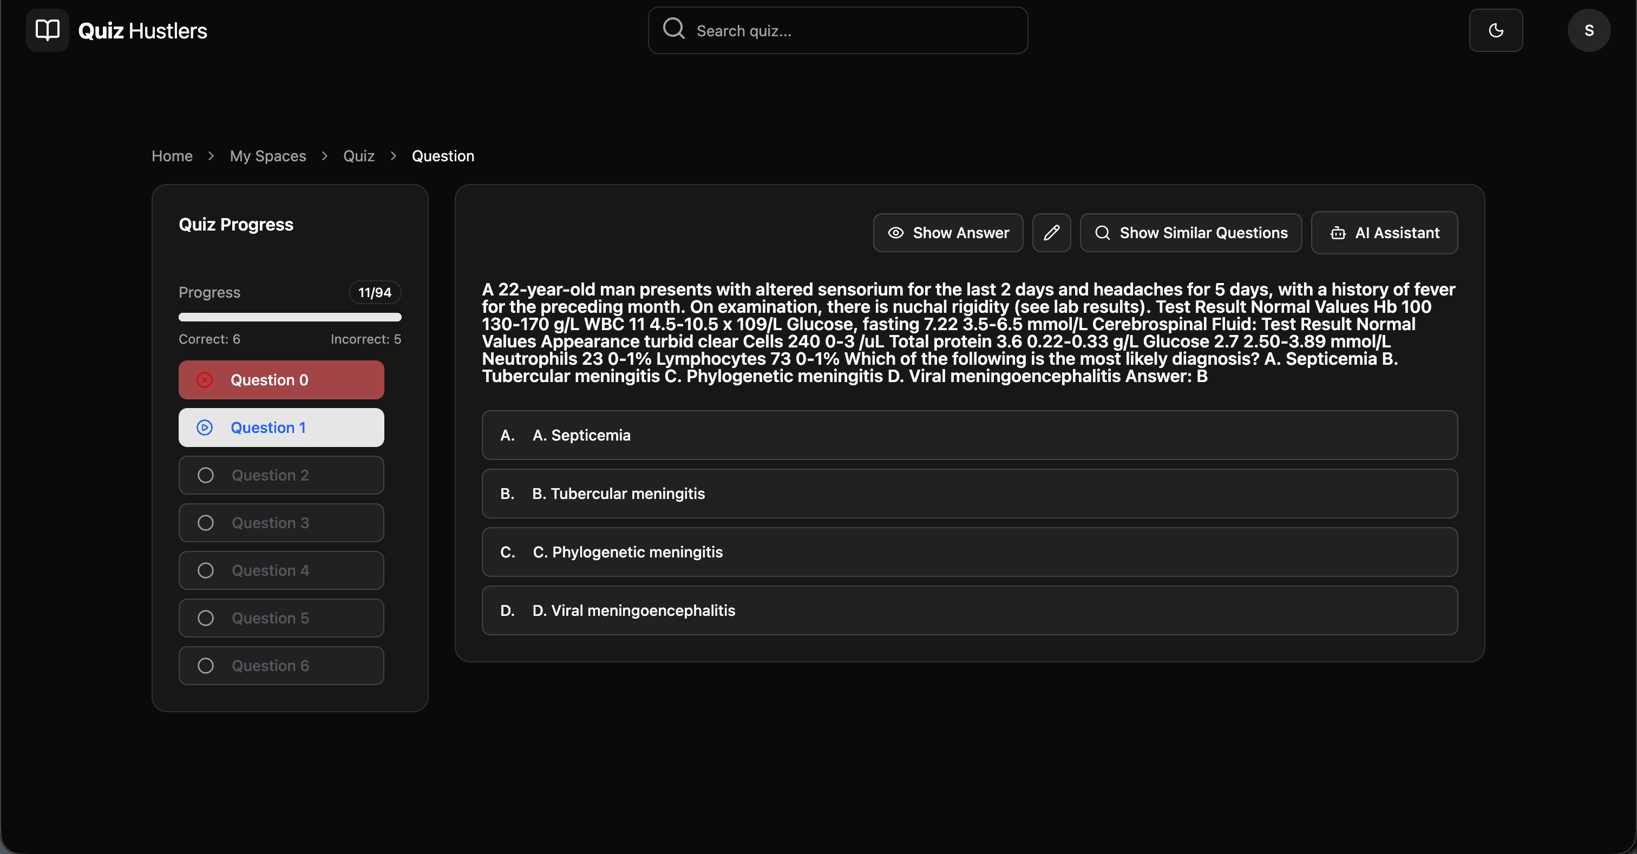Return to Quiz via the breadcrumb link
1637x854 pixels.
coord(358,156)
